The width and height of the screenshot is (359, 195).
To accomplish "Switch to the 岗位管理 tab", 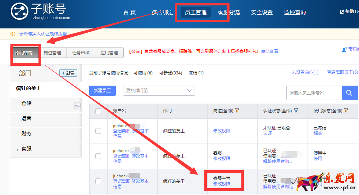I will [52, 53].
